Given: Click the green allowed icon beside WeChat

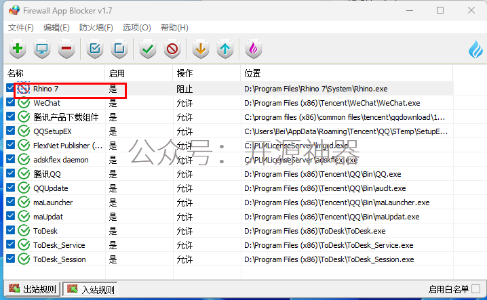Looking at the screenshot, I should (24, 103).
